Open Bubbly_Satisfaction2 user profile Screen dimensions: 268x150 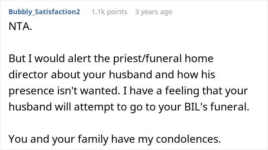(x=44, y=12)
